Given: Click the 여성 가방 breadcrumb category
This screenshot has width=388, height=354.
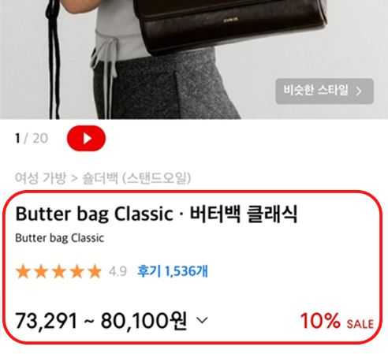Looking at the screenshot, I should click(x=40, y=178).
